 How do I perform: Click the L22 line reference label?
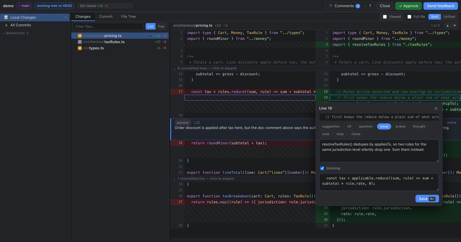tap(197, 122)
